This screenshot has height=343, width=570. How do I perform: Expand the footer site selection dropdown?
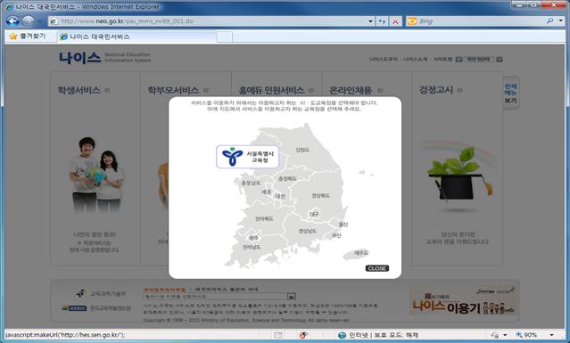(291, 296)
